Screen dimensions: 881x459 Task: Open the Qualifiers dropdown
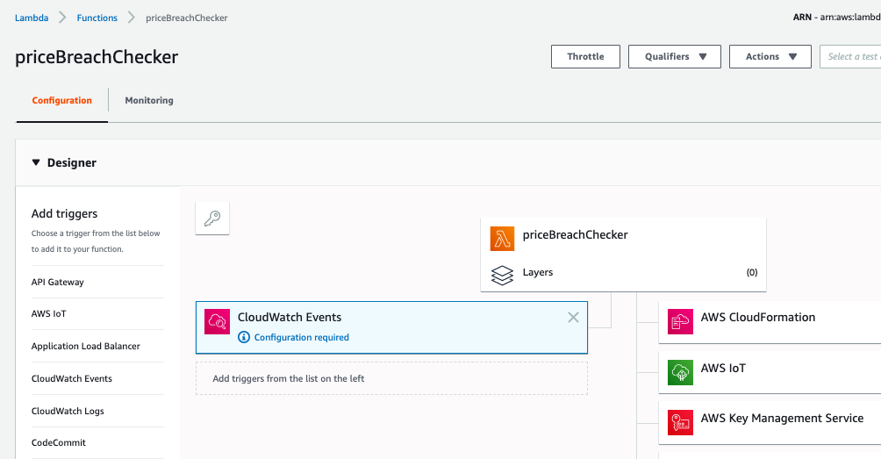pos(674,57)
